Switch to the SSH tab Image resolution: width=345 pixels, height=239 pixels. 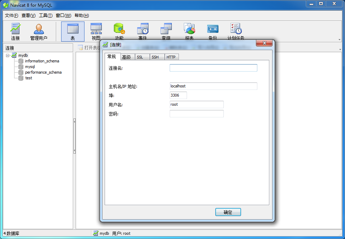157,57
